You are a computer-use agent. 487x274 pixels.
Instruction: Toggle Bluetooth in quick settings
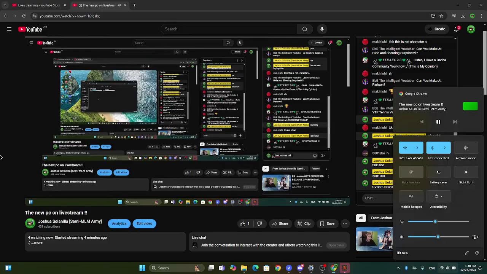[x=433, y=148]
